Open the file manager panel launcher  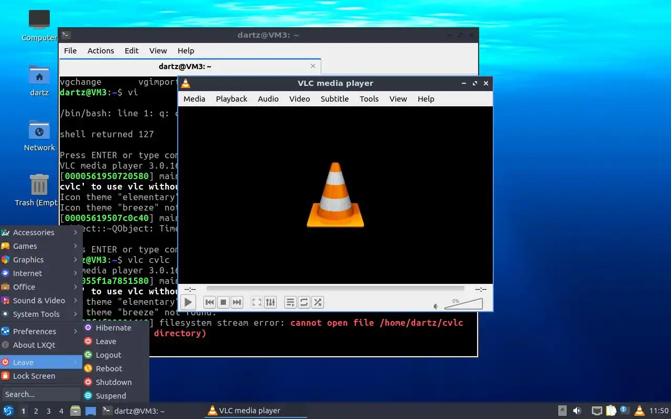(x=75, y=411)
